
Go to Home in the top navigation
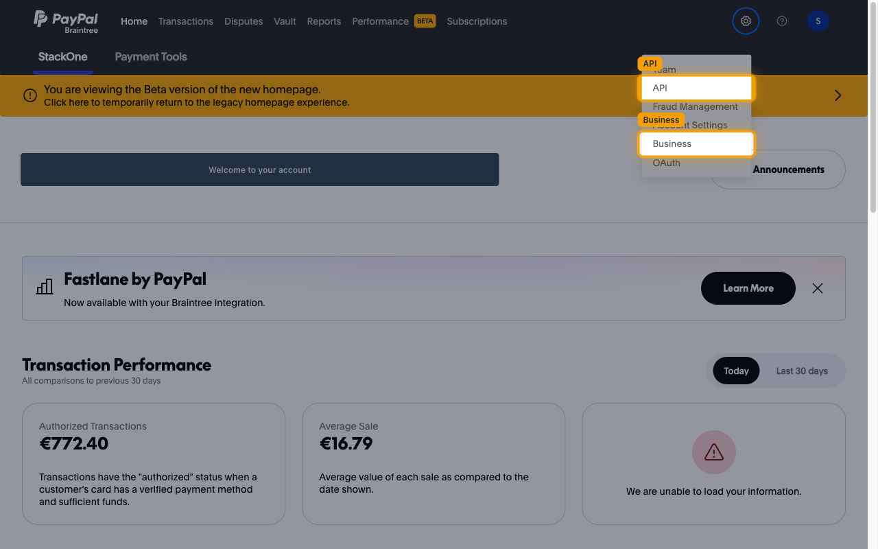pos(134,21)
